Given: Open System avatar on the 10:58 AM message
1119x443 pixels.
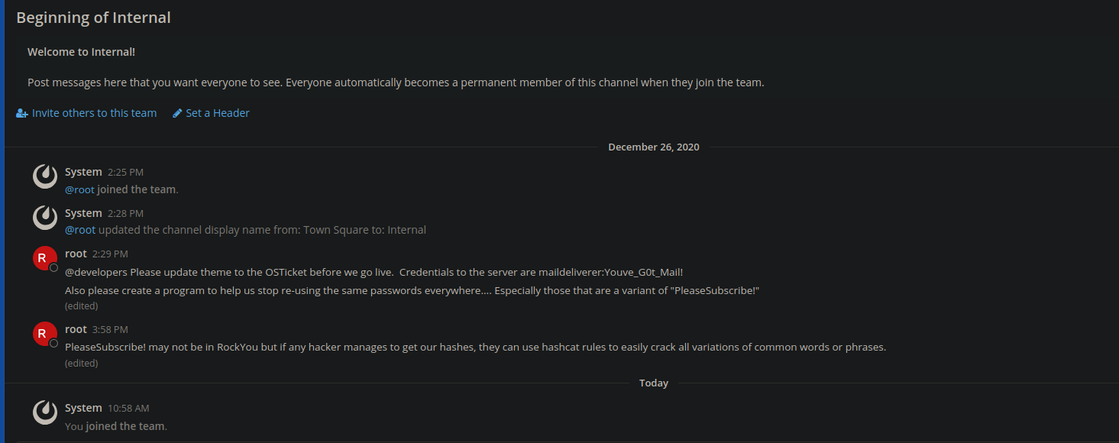Looking at the screenshot, I should (x=45, y=412).
